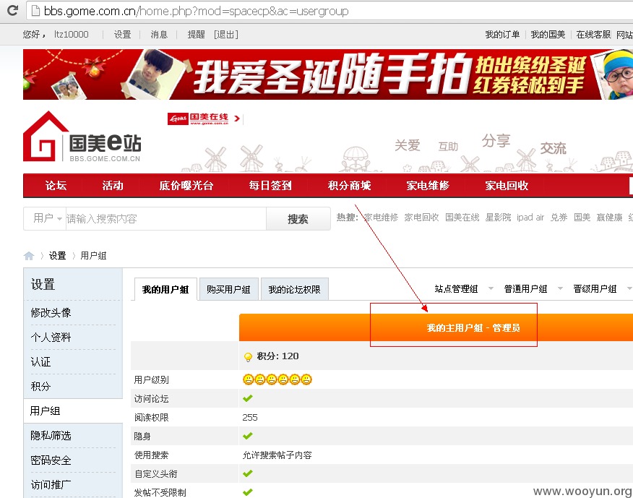Open 我的订单 link
This screenshot has height=498, width=633.
[x=502, y=34]
